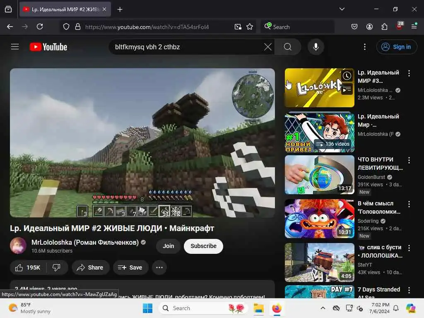424x318 pixels.
Task: Run the YouTube search with magnifier button
Action: [288, 47]
